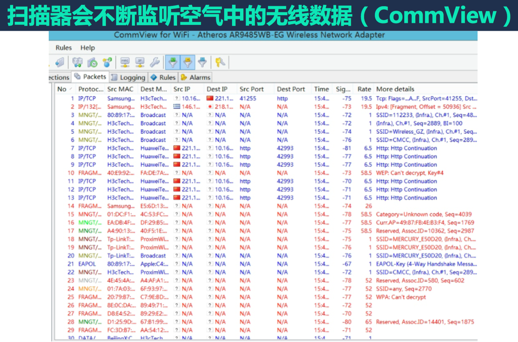
Task: Switch to the Alarms tab
Action: 195,77
